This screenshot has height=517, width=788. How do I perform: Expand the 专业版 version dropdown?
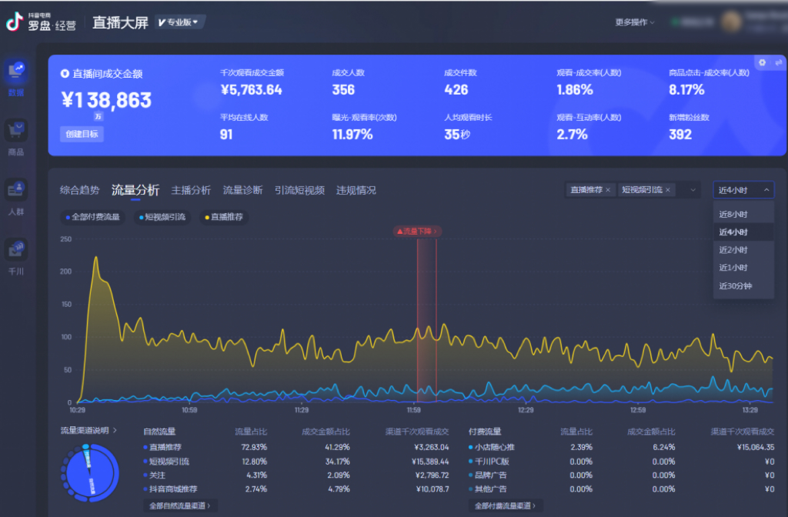(179, 22)
